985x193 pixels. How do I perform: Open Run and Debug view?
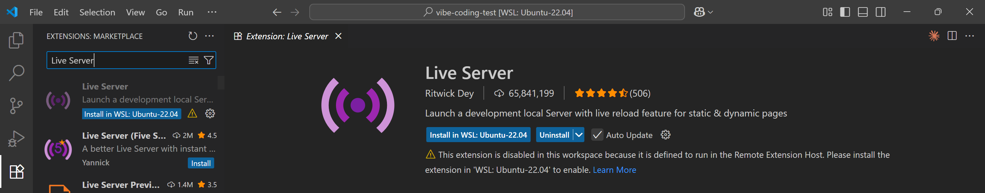pyautogui.click(x=16, y=138)
